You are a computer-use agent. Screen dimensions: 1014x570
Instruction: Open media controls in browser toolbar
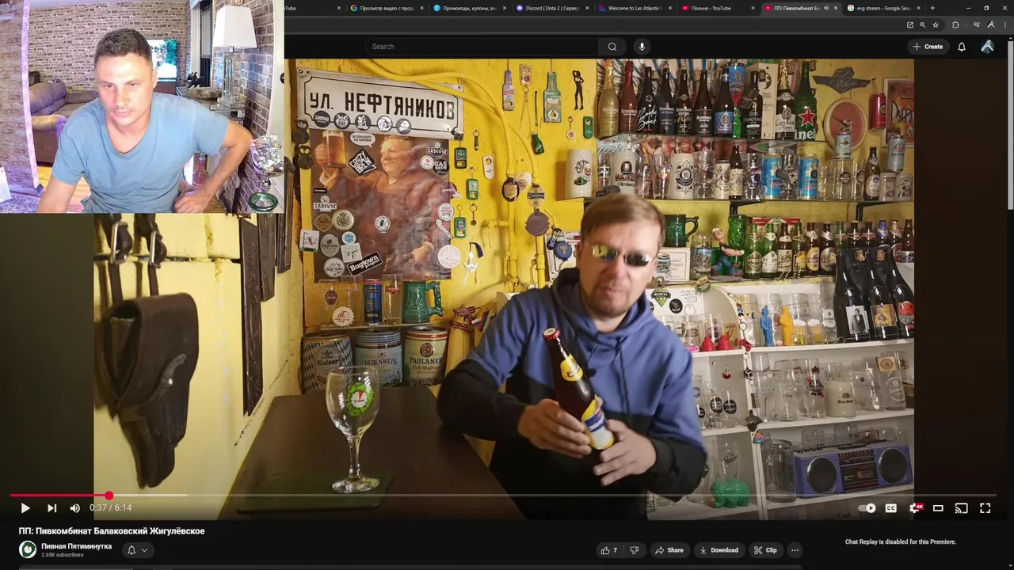(x=977, y=25)
